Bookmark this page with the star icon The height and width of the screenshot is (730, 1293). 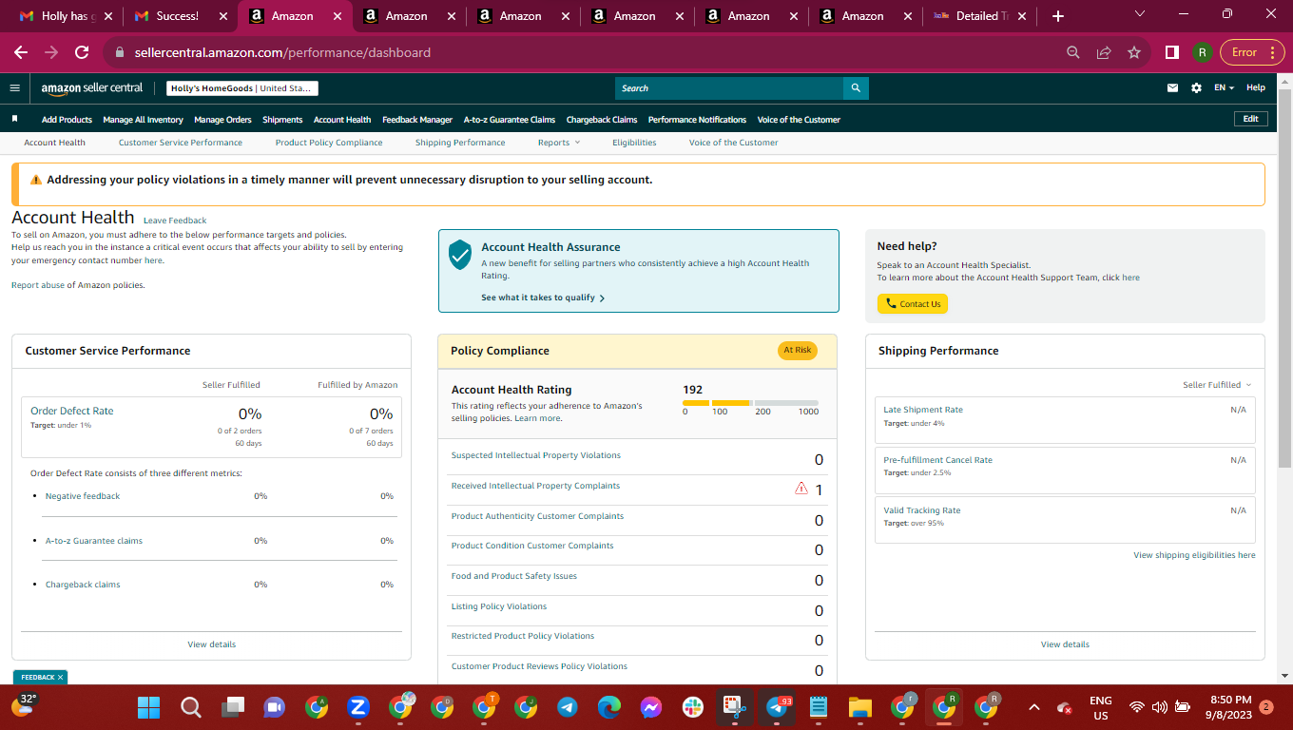[1134, 52]
